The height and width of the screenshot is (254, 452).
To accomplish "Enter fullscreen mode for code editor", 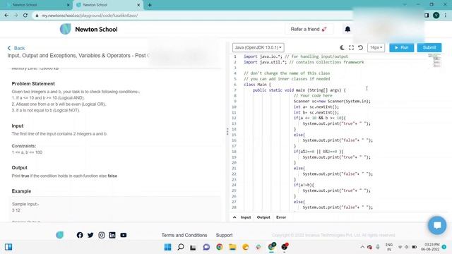I will [351, 47].
